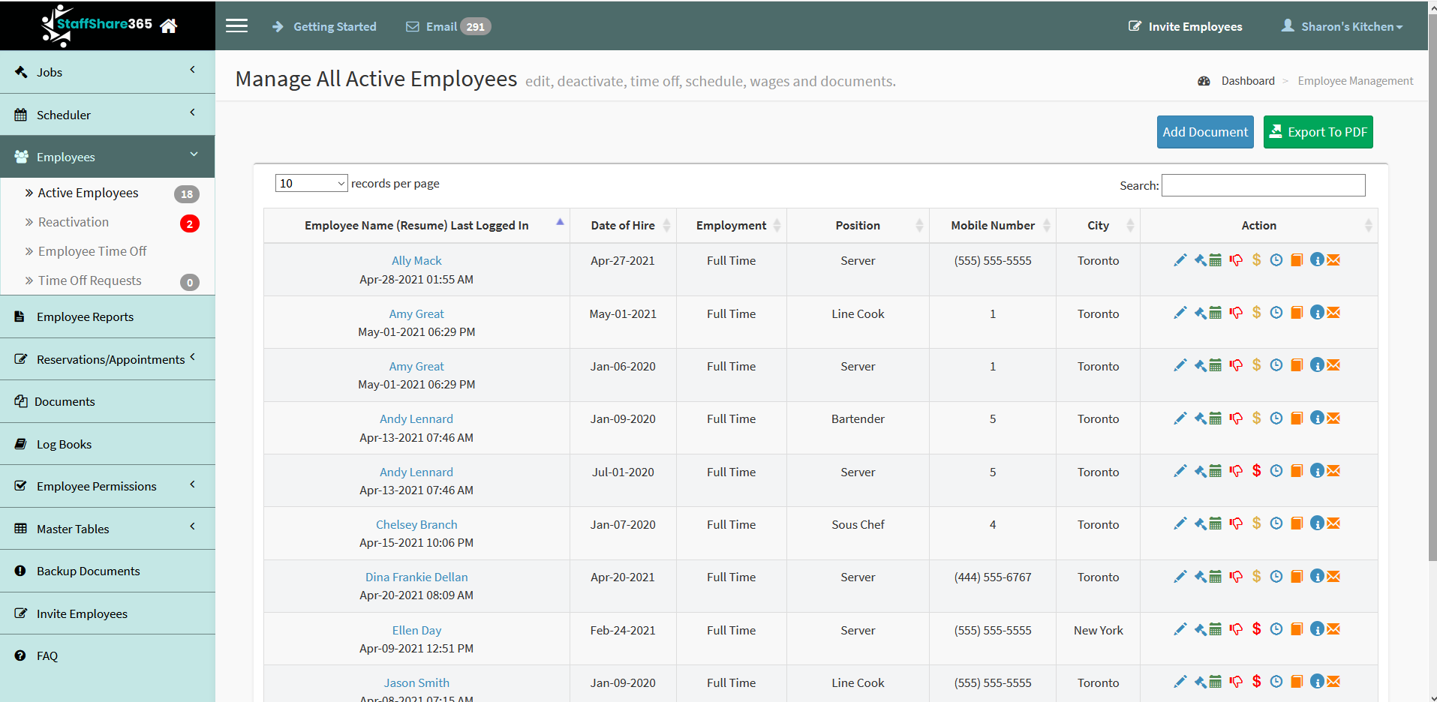The width and height of the screenshot is (1437, 702).
Task: Expand the Master Tables sidebar section
Action: point(107,529)
